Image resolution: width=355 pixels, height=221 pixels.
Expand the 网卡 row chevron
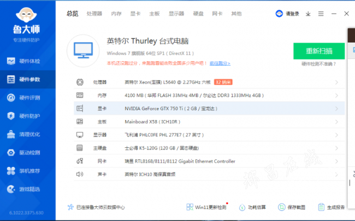(336, 162)
